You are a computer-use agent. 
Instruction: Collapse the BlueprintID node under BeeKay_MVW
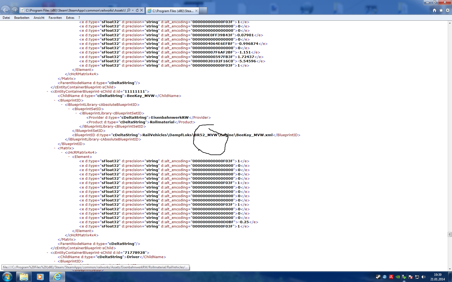(55, 100)
